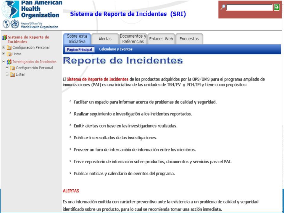Open Sistema de Reporte de Incidentes tree link
The height and width of the screenshot is (213, 284).
point(28,39)
